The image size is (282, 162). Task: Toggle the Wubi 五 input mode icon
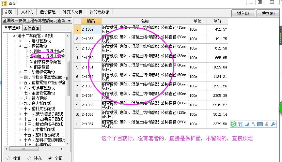point(241,124)
